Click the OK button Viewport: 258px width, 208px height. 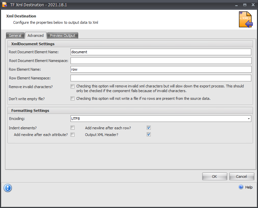pyautogui.click(x=215, y=177)
